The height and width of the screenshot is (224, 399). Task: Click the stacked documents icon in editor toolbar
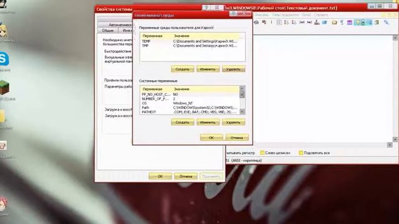point(377,22)
